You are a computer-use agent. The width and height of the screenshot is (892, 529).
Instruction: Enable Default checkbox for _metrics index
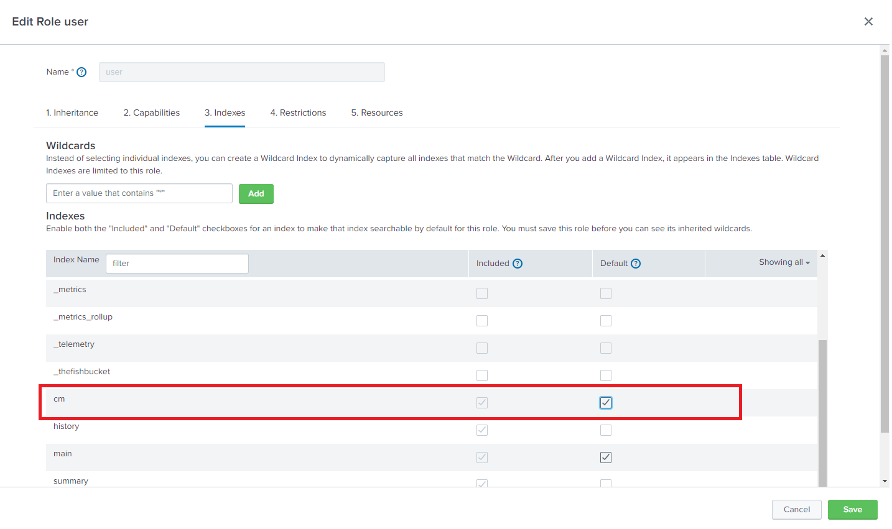tap(605, 293)
